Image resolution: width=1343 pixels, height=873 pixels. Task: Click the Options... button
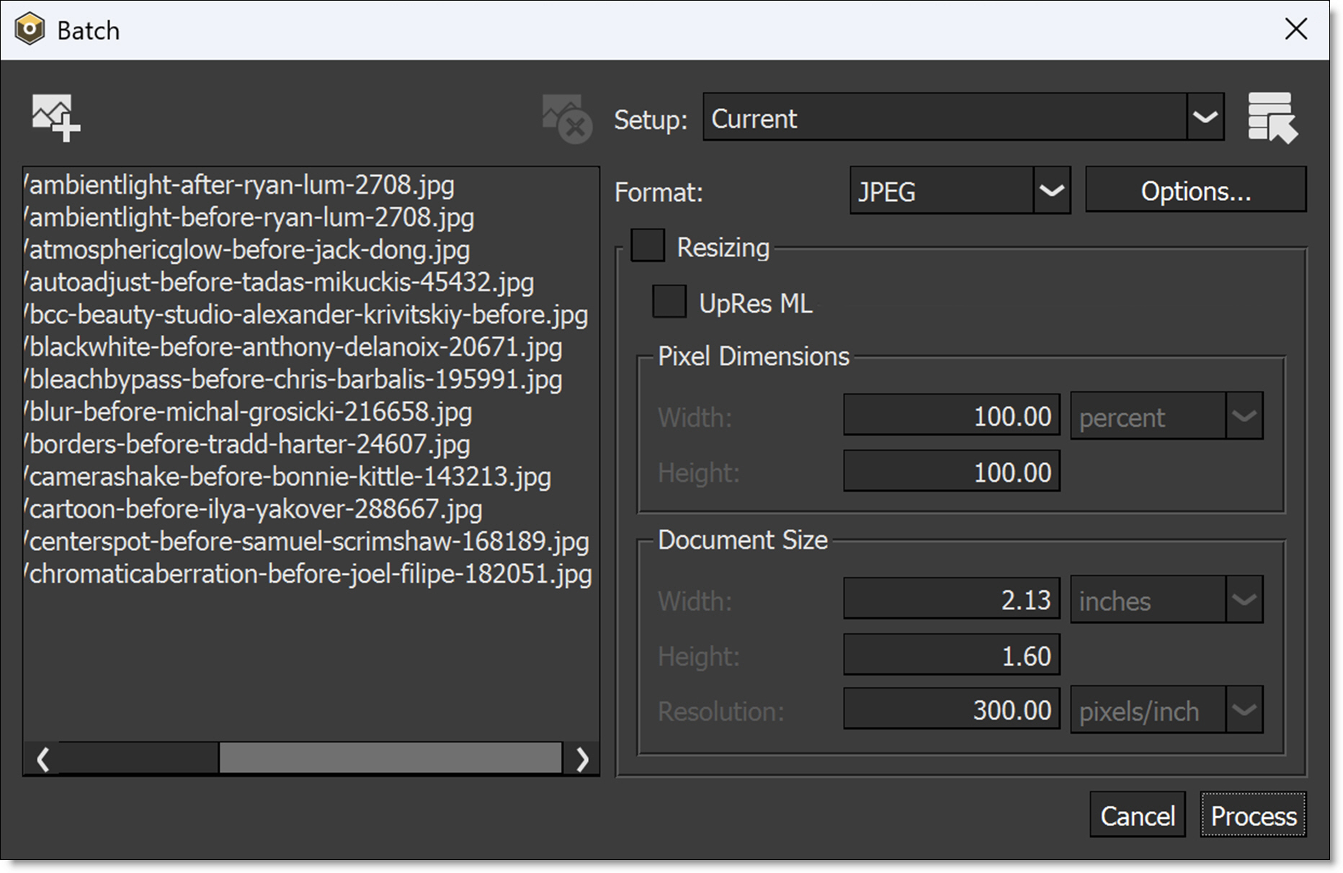click(1195, 191)
